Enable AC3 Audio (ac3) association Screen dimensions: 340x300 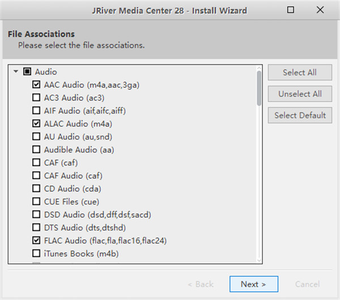[37, 98]
